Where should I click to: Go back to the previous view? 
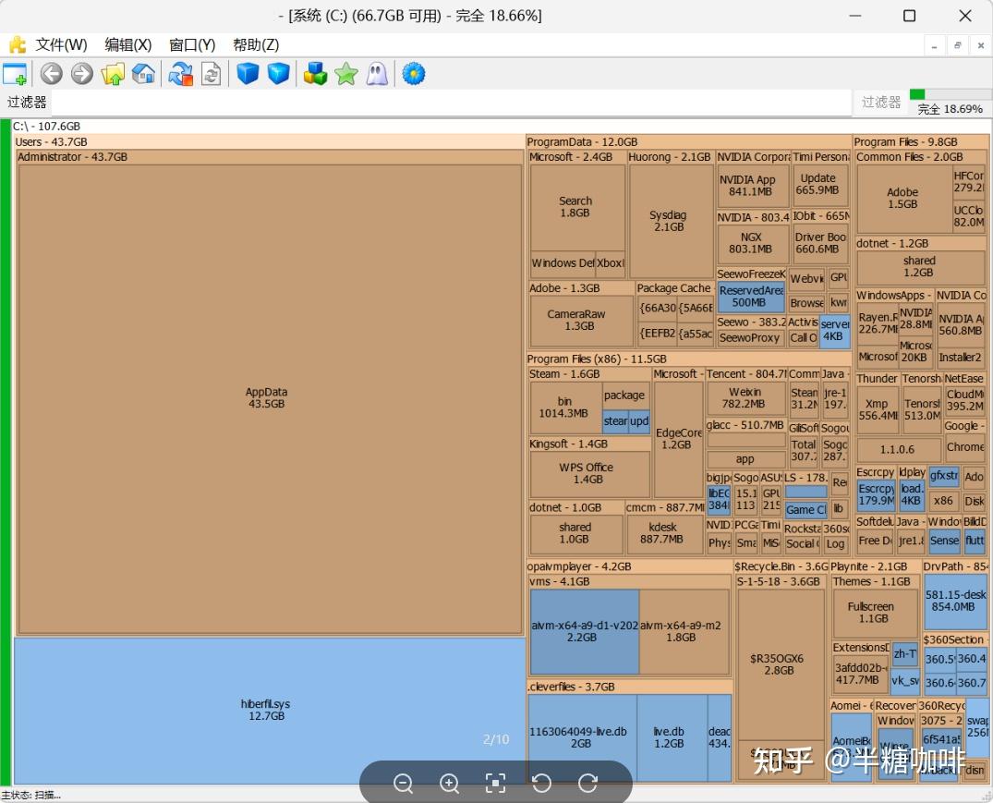(x=52, y=73)
